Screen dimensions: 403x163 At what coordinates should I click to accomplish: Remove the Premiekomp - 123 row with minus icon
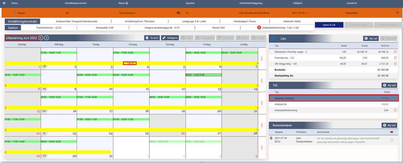point(395,58)
